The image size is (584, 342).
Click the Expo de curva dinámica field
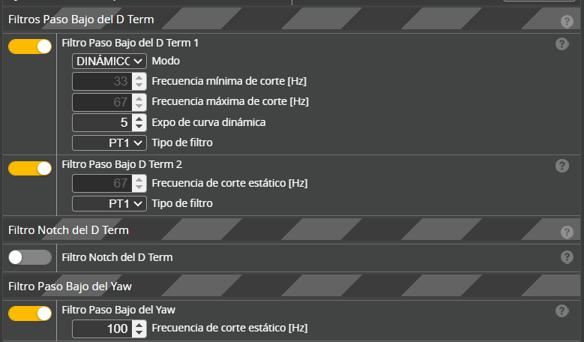102,122
